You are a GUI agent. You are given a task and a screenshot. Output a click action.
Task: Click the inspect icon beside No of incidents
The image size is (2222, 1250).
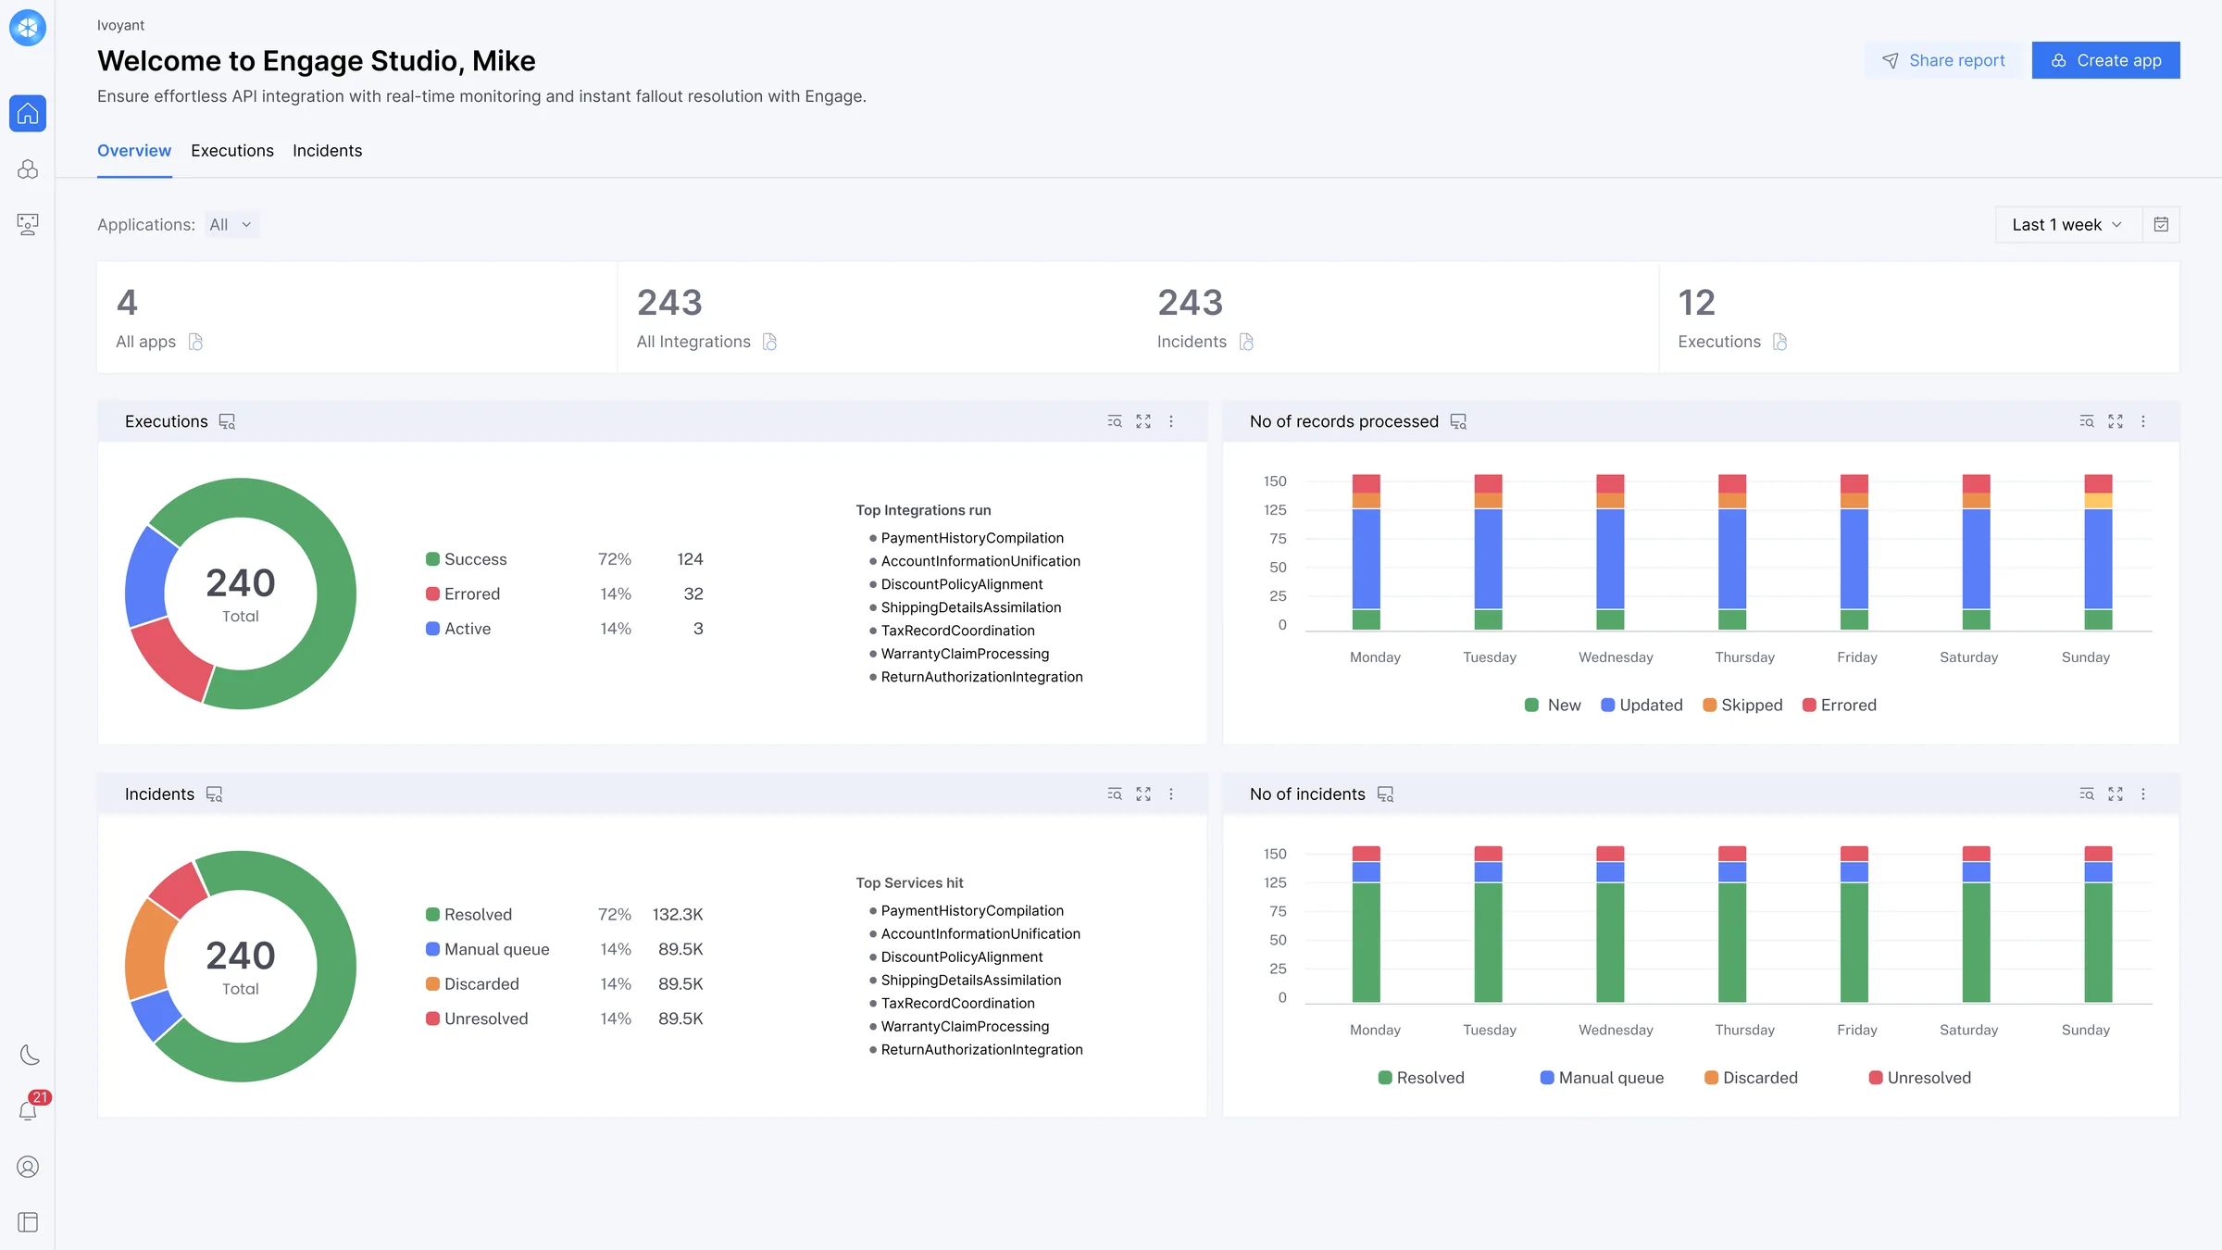(x=1385, y=794)
